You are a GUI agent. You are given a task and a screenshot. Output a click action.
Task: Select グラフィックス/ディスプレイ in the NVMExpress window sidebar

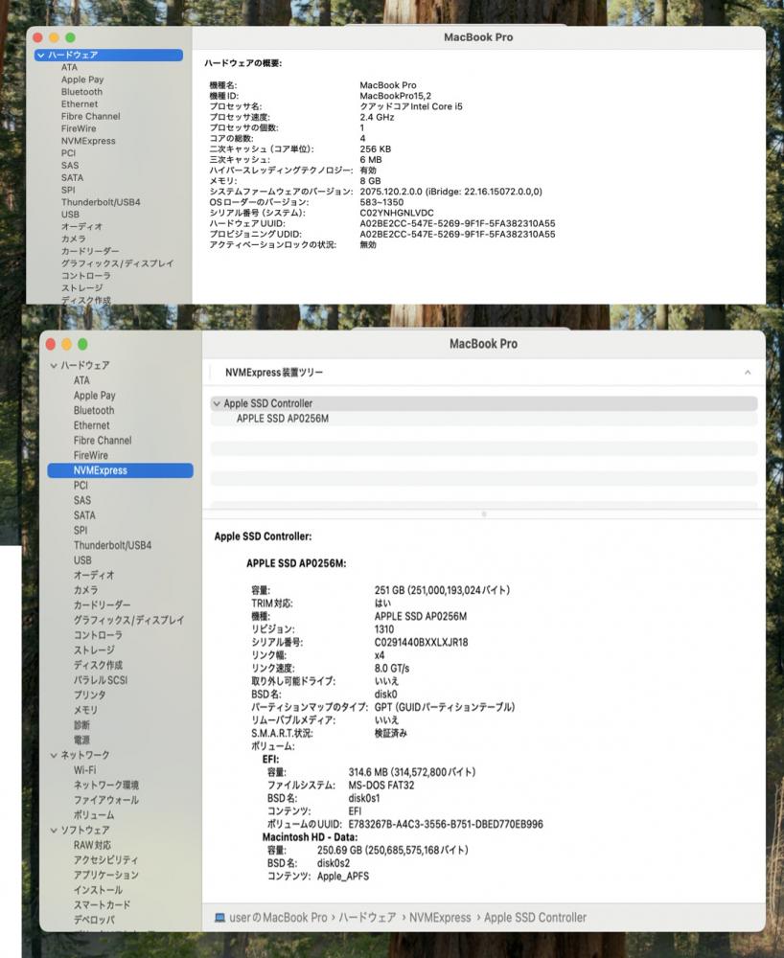click(x=128, y=620)
